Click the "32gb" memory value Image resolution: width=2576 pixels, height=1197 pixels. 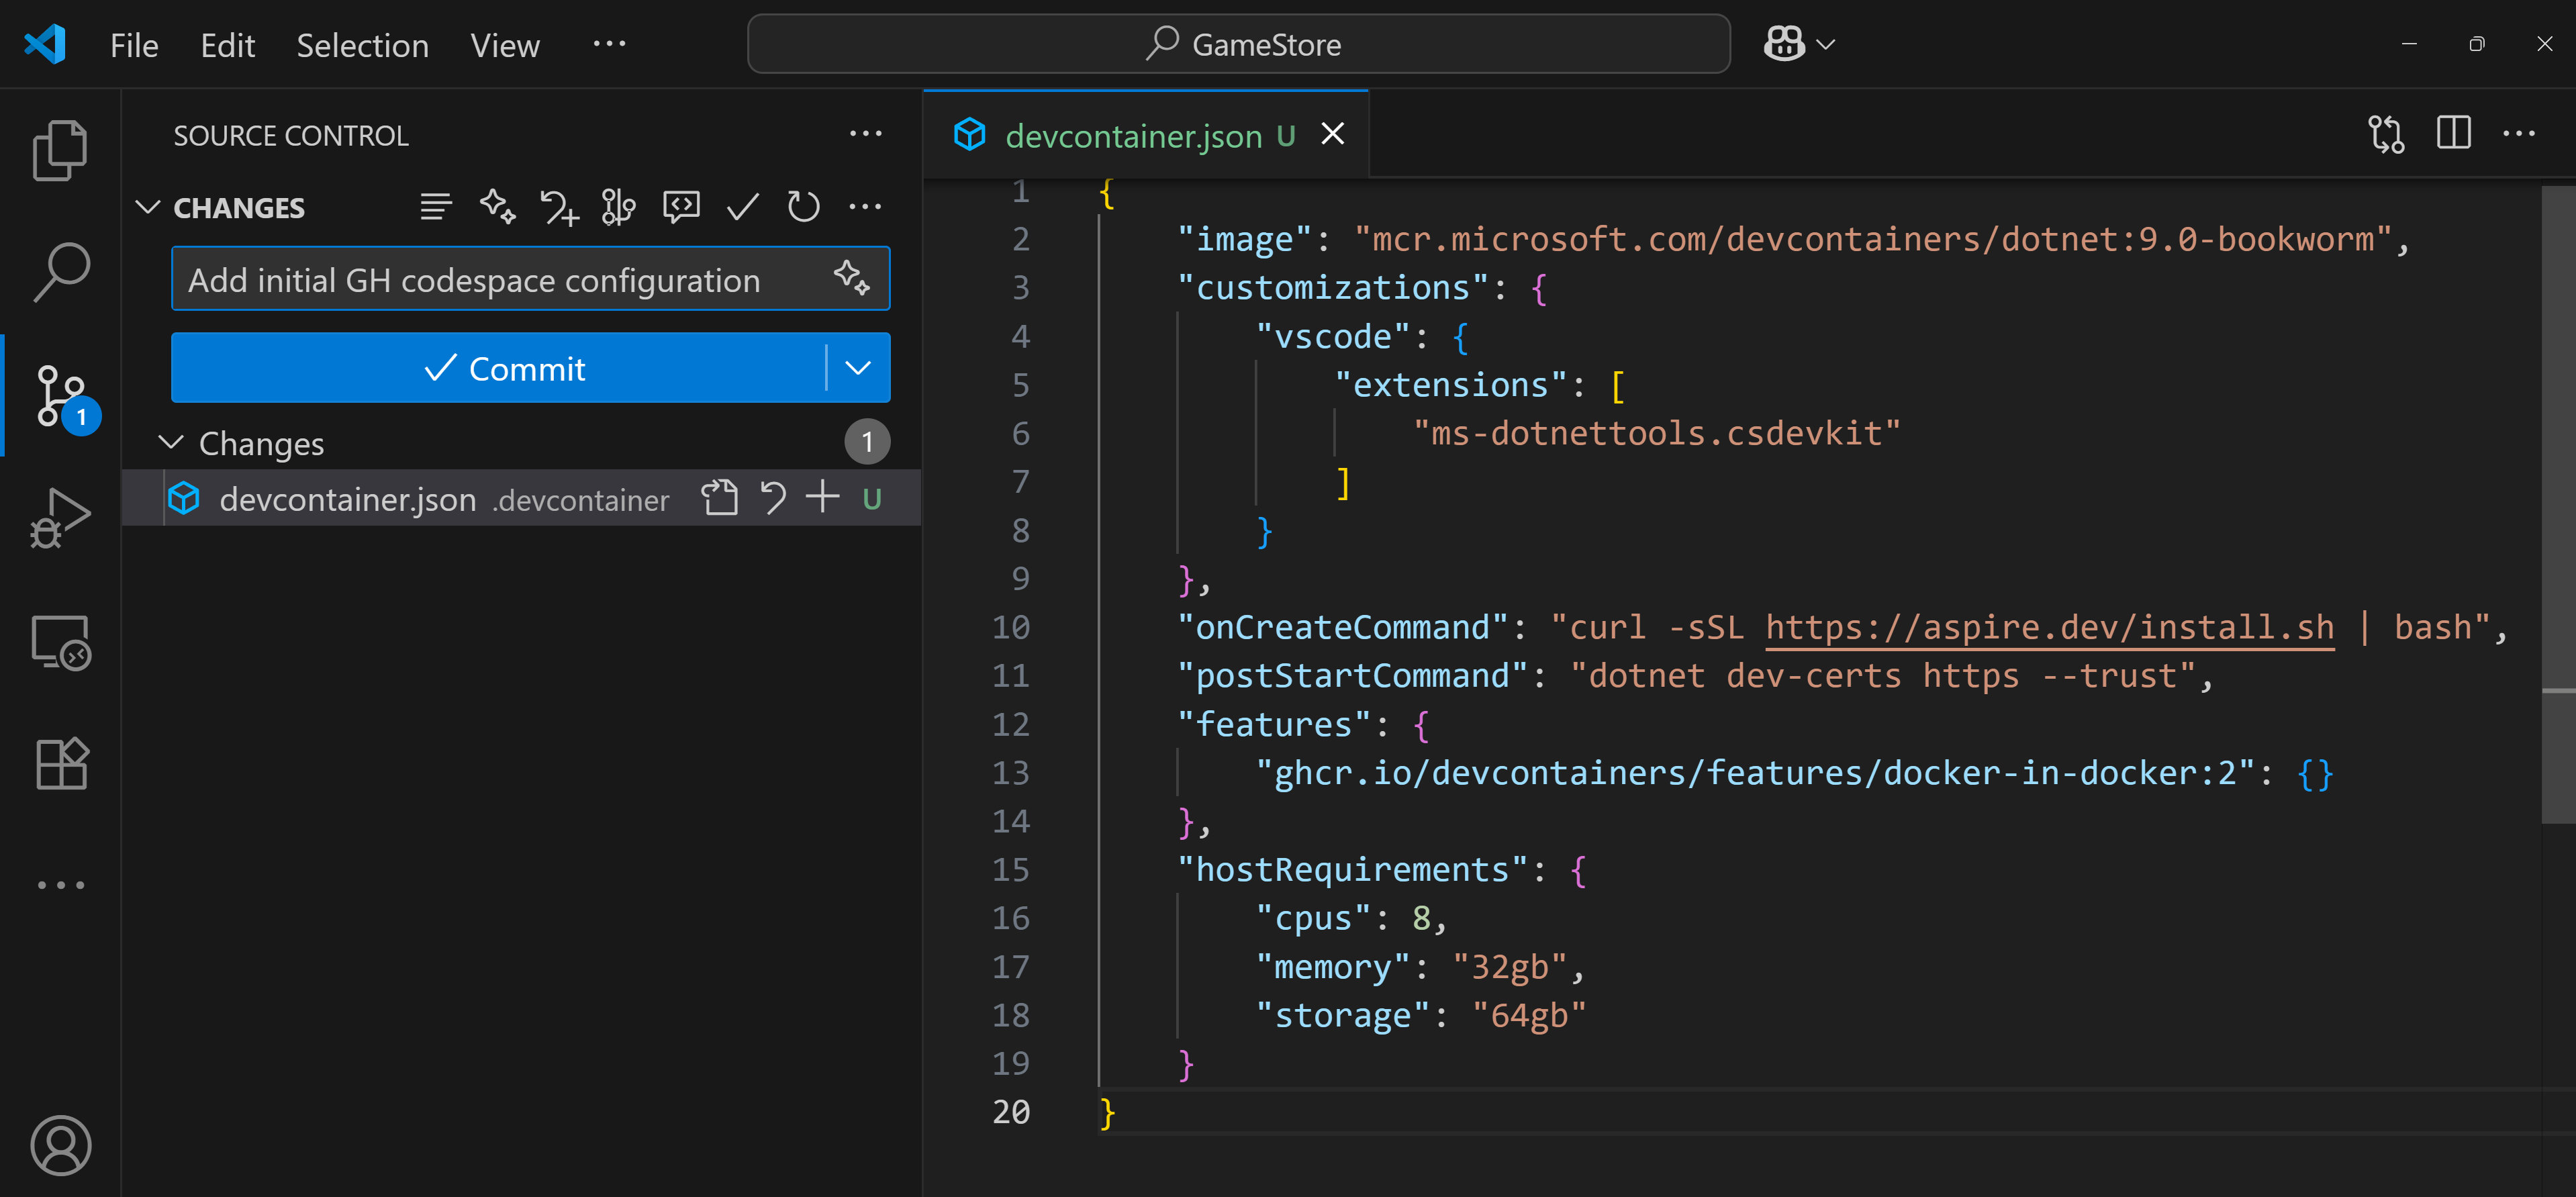coord(1510,967)
